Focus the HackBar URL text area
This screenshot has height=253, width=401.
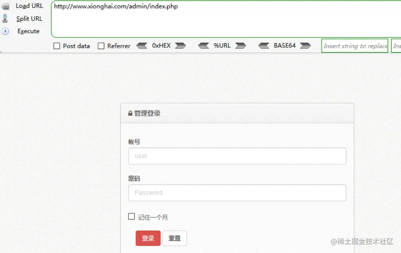click(226, 19)
